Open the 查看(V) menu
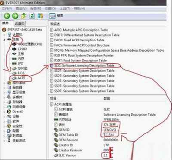Image resolution: width=172 pixels, height=160 pixels. 21,9
